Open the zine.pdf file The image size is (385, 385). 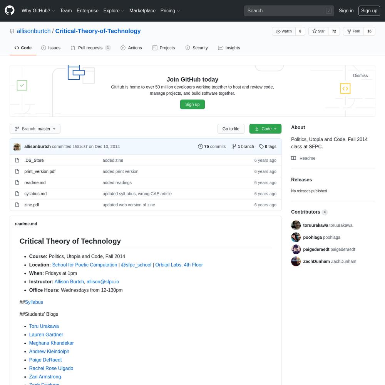(32, 205)
